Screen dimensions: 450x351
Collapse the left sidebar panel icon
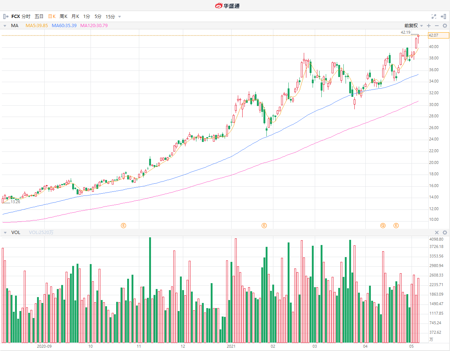coord(5,17)
